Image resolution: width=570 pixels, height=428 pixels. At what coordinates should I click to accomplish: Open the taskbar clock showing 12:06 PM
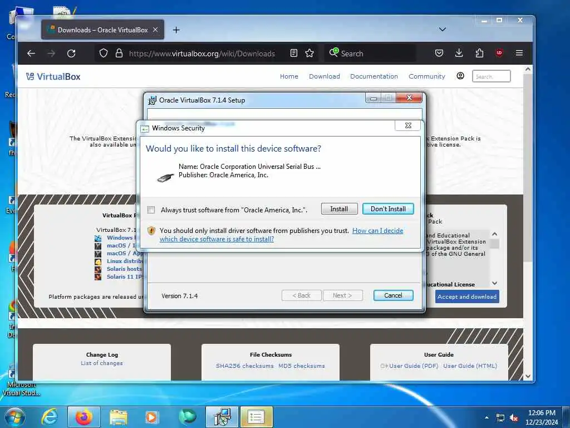(542, 417)
